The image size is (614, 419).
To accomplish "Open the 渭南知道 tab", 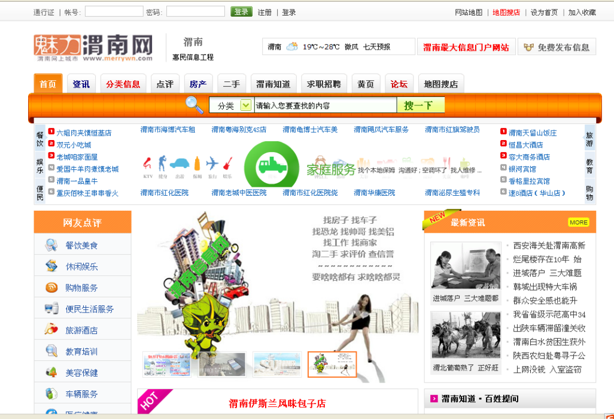I will 273,83.
